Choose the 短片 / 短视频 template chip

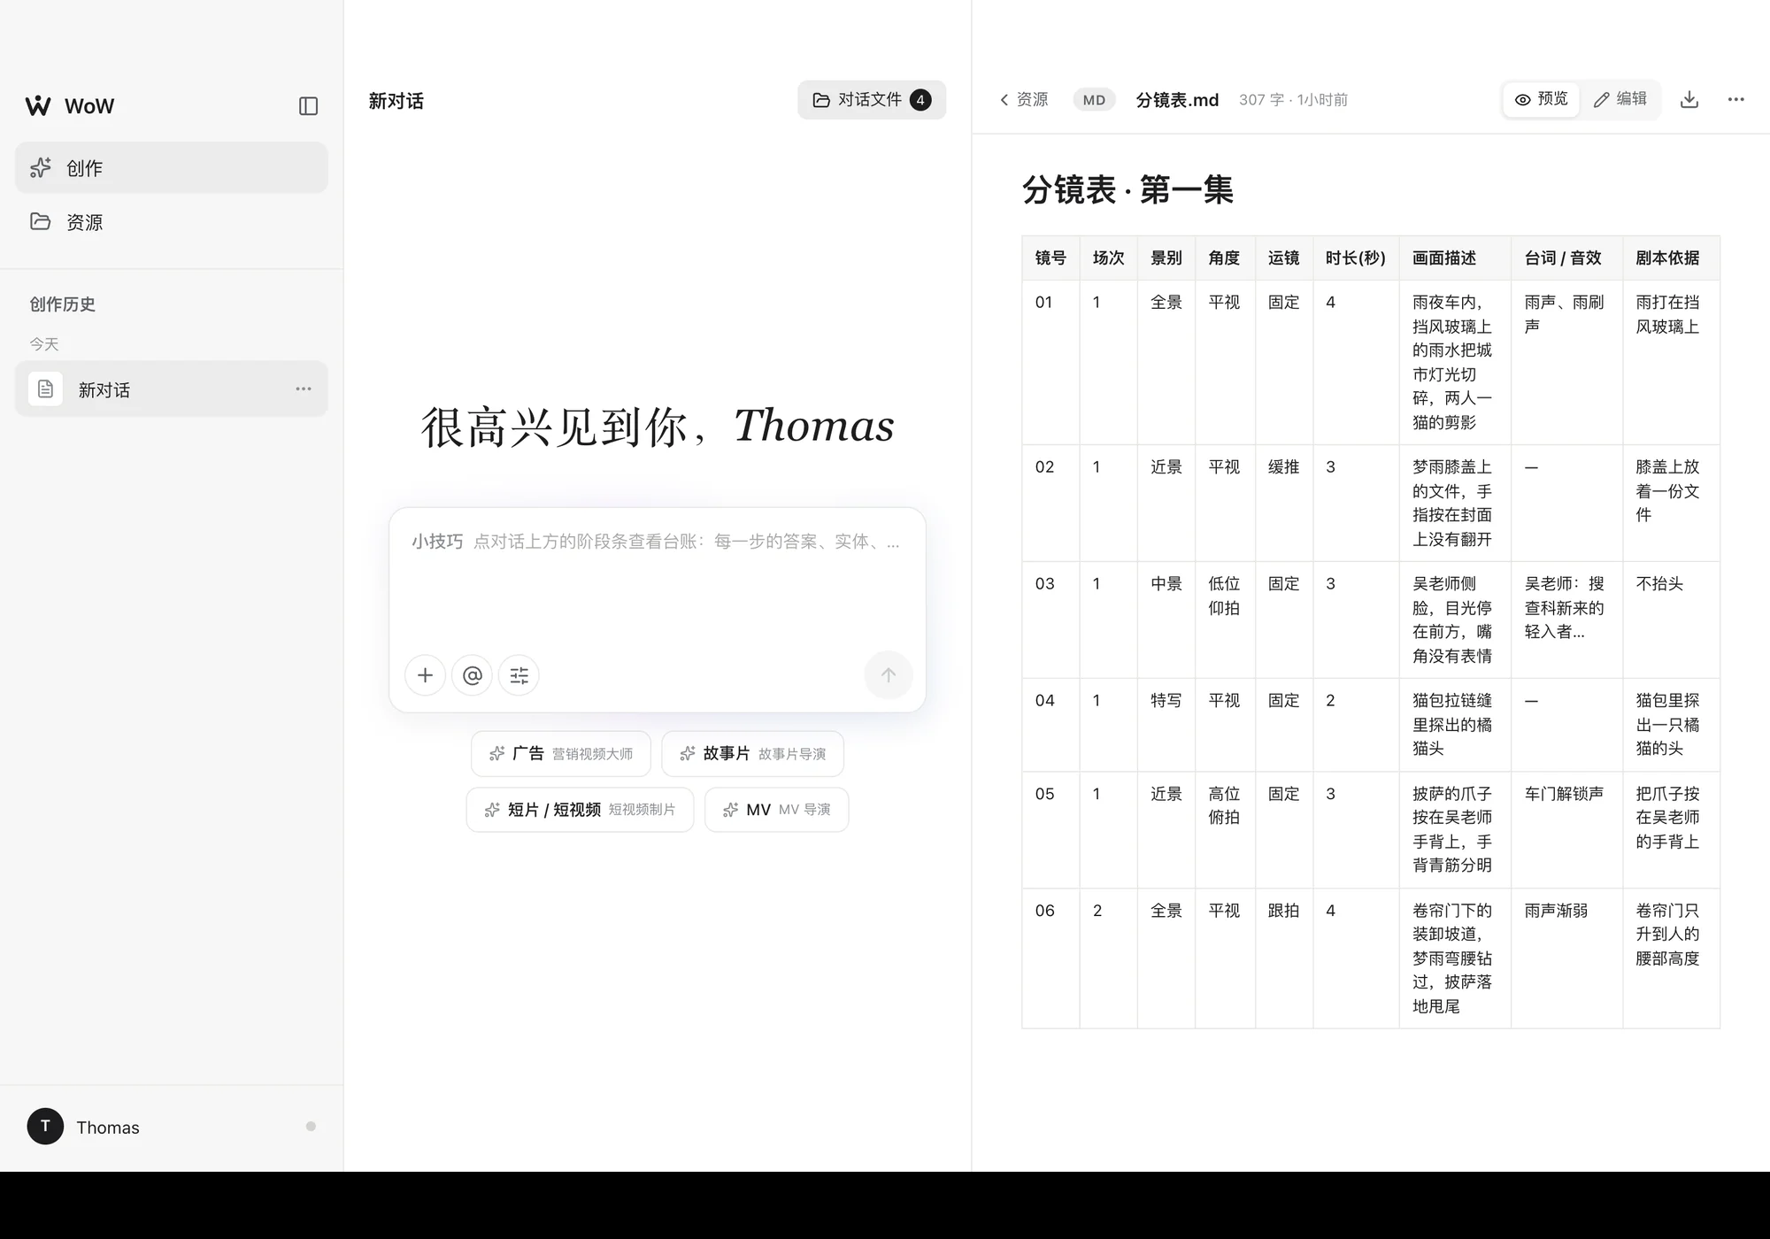pyautogui.click(x=581, y=810)
